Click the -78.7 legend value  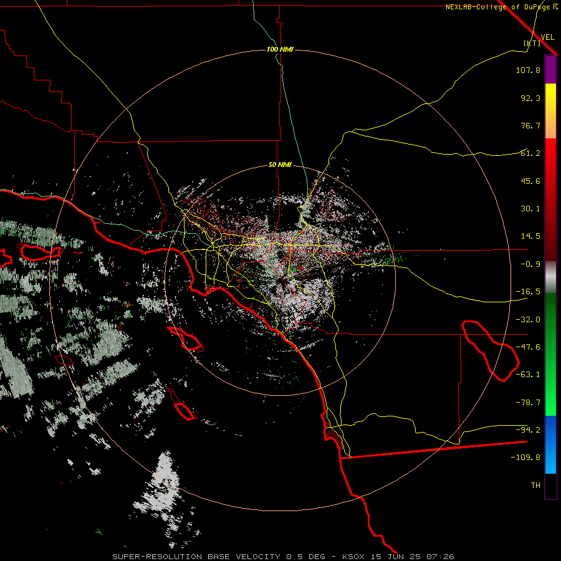[x=528, y=403]
